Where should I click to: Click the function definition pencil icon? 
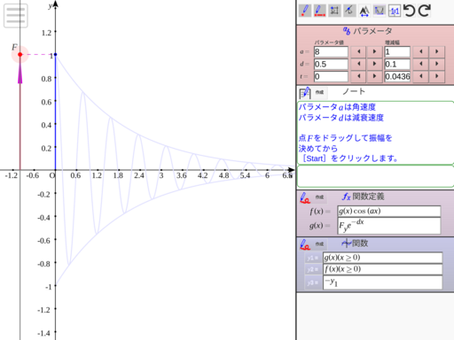305,197
